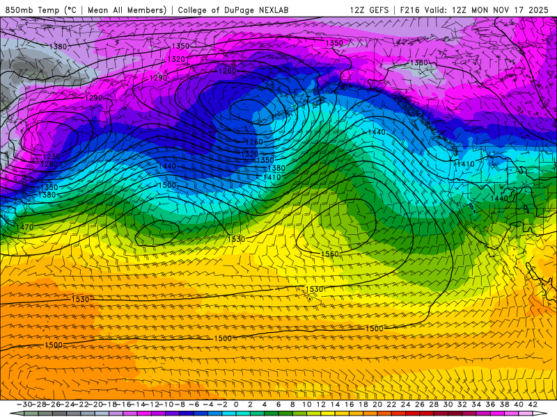
Task: Click the 40 value on temperature scale
Action: click(x=518, y=404)
